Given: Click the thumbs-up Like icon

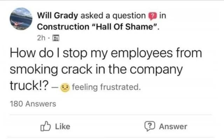Looking at the screenshot, I should coord(45,126).
